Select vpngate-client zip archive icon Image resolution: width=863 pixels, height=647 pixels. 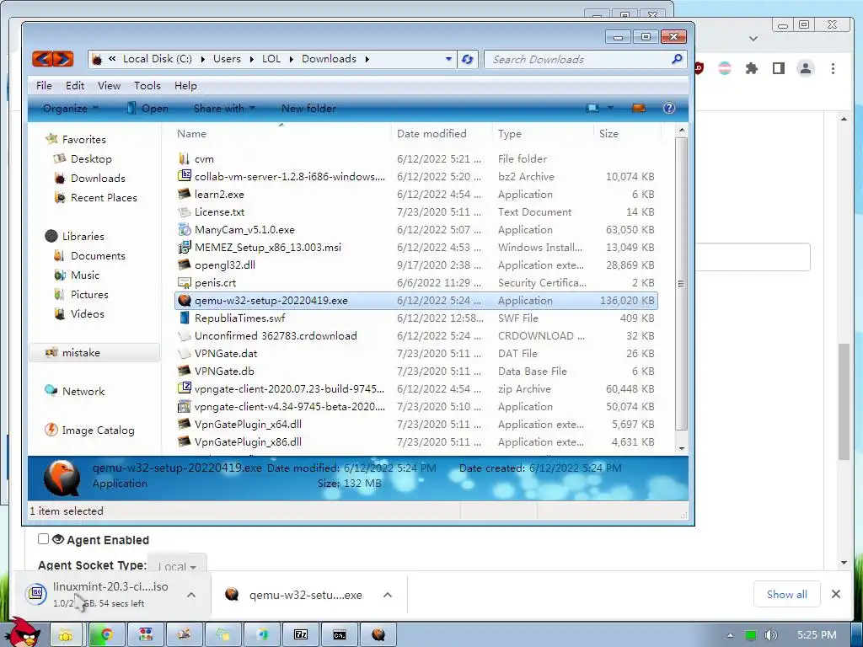(185, 388)
